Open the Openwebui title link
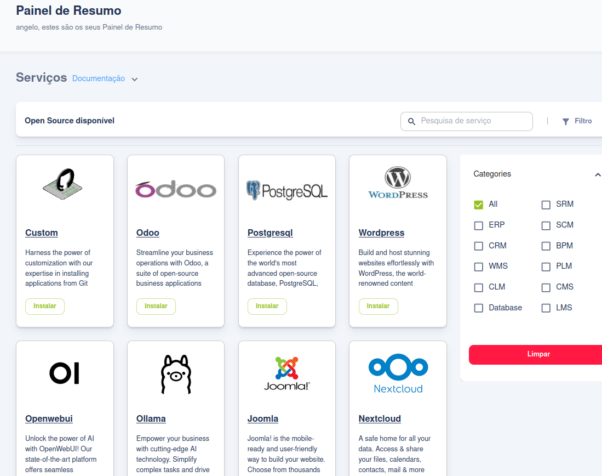 pos(49,419)
